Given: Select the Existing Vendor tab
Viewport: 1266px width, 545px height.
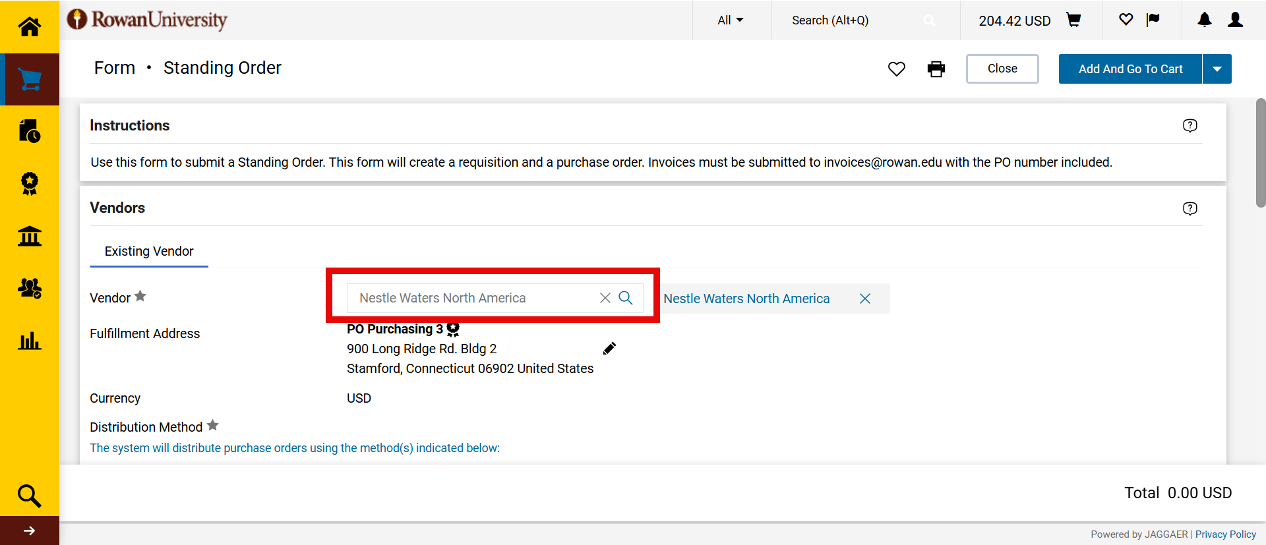Looking at the screenshot, I should (x=149, y=251).
